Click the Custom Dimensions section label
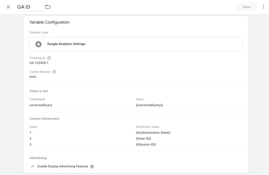 point(44,119)
